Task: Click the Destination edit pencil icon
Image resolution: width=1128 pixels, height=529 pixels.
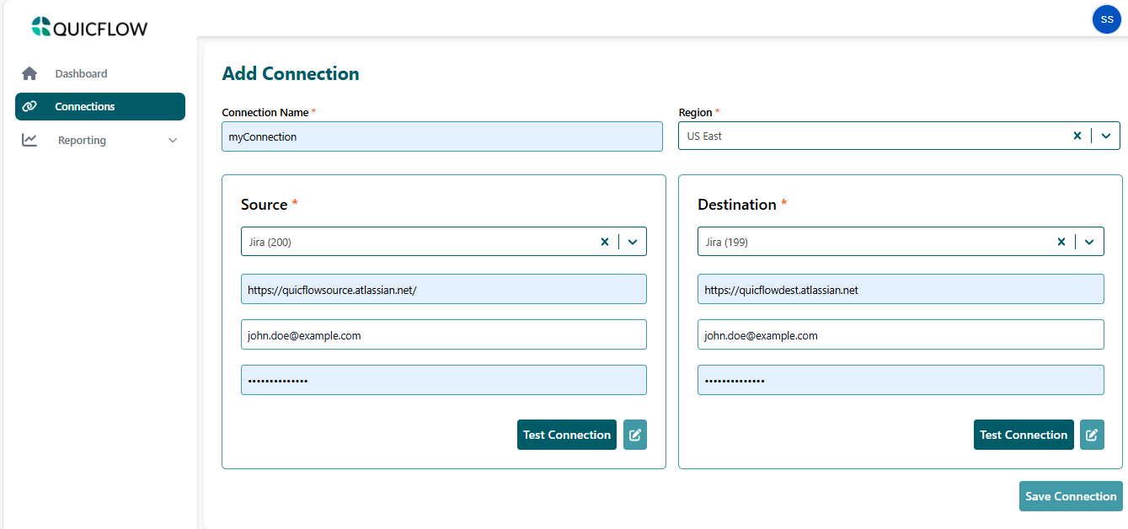Action: (x=1092, y=435)
